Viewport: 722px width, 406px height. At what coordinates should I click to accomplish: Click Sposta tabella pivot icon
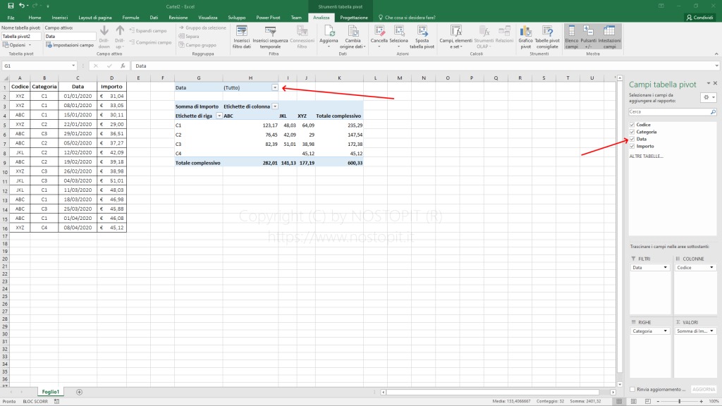coord(422,31)
